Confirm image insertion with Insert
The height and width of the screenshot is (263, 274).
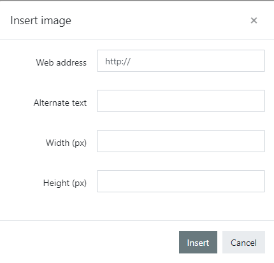pyautogui.click(x=198, y=243)
